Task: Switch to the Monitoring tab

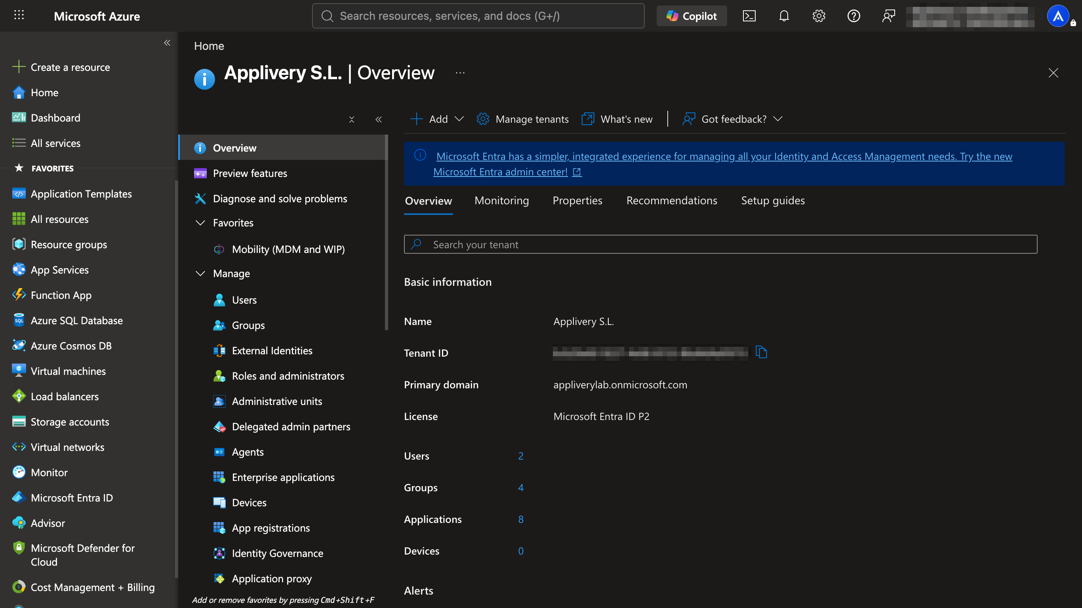Action: (x=501, y=200)
